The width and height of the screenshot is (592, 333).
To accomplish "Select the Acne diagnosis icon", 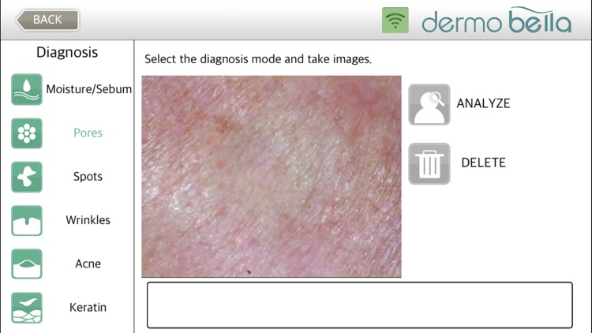I will [27, 264].
